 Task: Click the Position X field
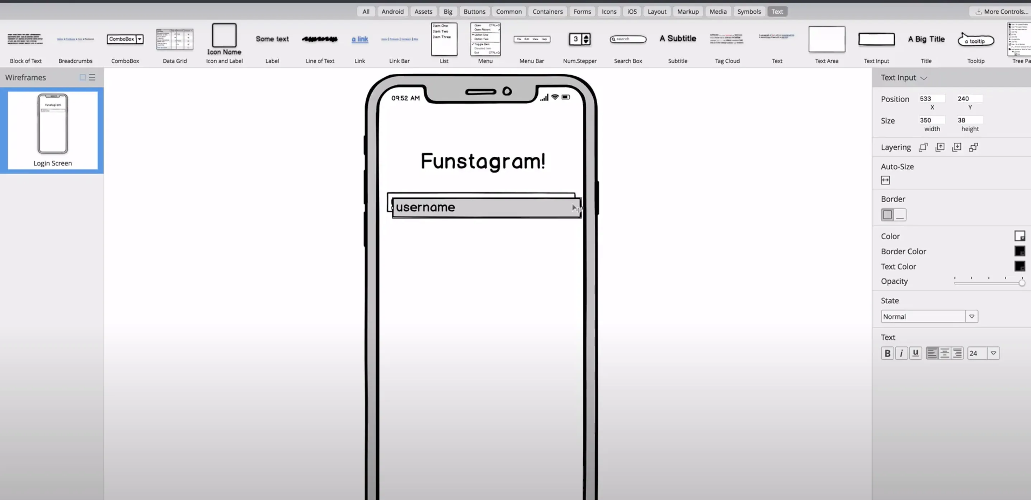(x=932, y=99)
